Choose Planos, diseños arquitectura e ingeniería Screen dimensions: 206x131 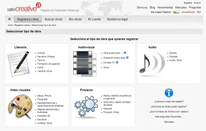(117, 97)
